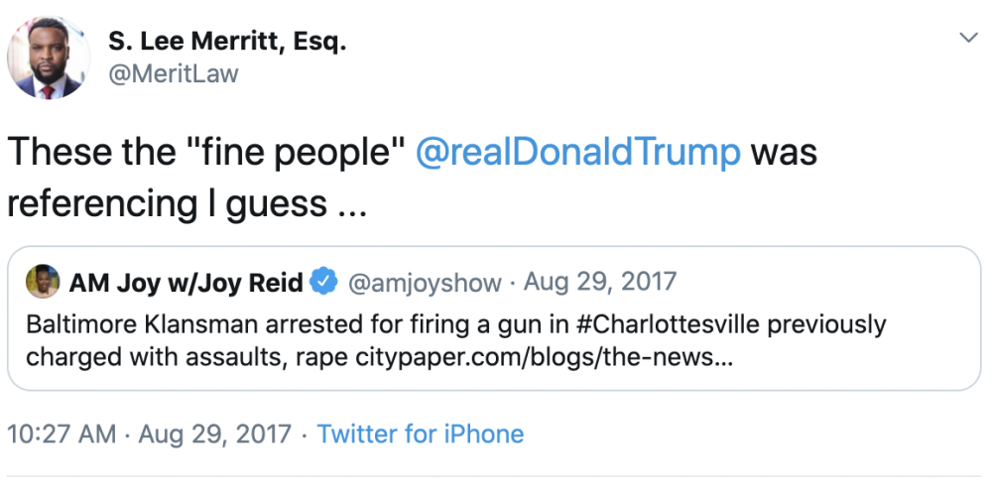The height and width of the screenshot is (496, 992).
Task: Open the @realDonaldTrump mention link
Action: pyautogui.click(x=577, y=153)
